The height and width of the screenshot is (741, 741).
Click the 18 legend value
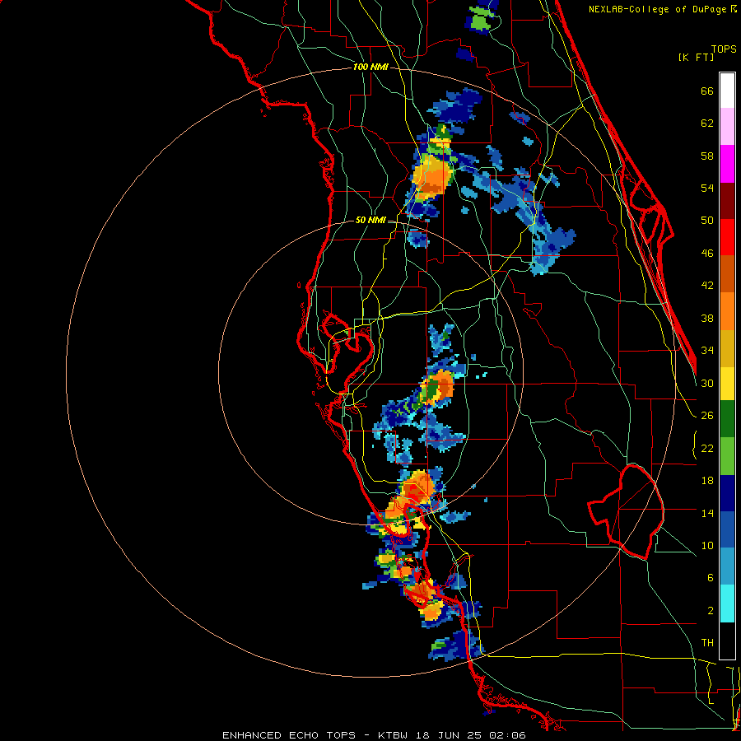pyautogui.click(x=707, y=481)
